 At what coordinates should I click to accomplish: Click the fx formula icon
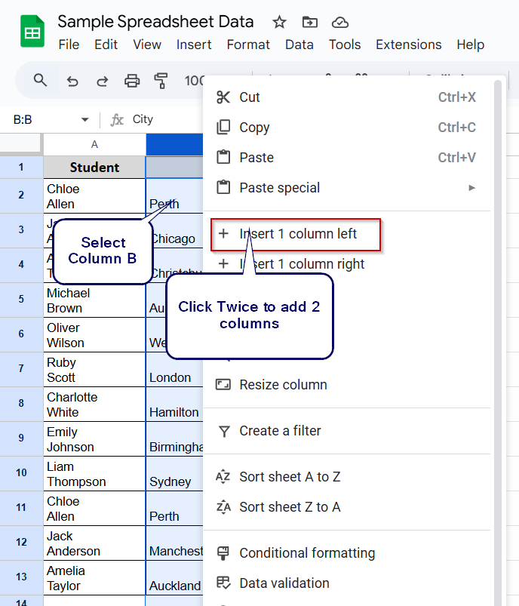[x=117, y=120]
